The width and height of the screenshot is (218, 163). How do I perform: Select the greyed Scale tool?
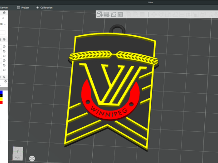[168, 14]
